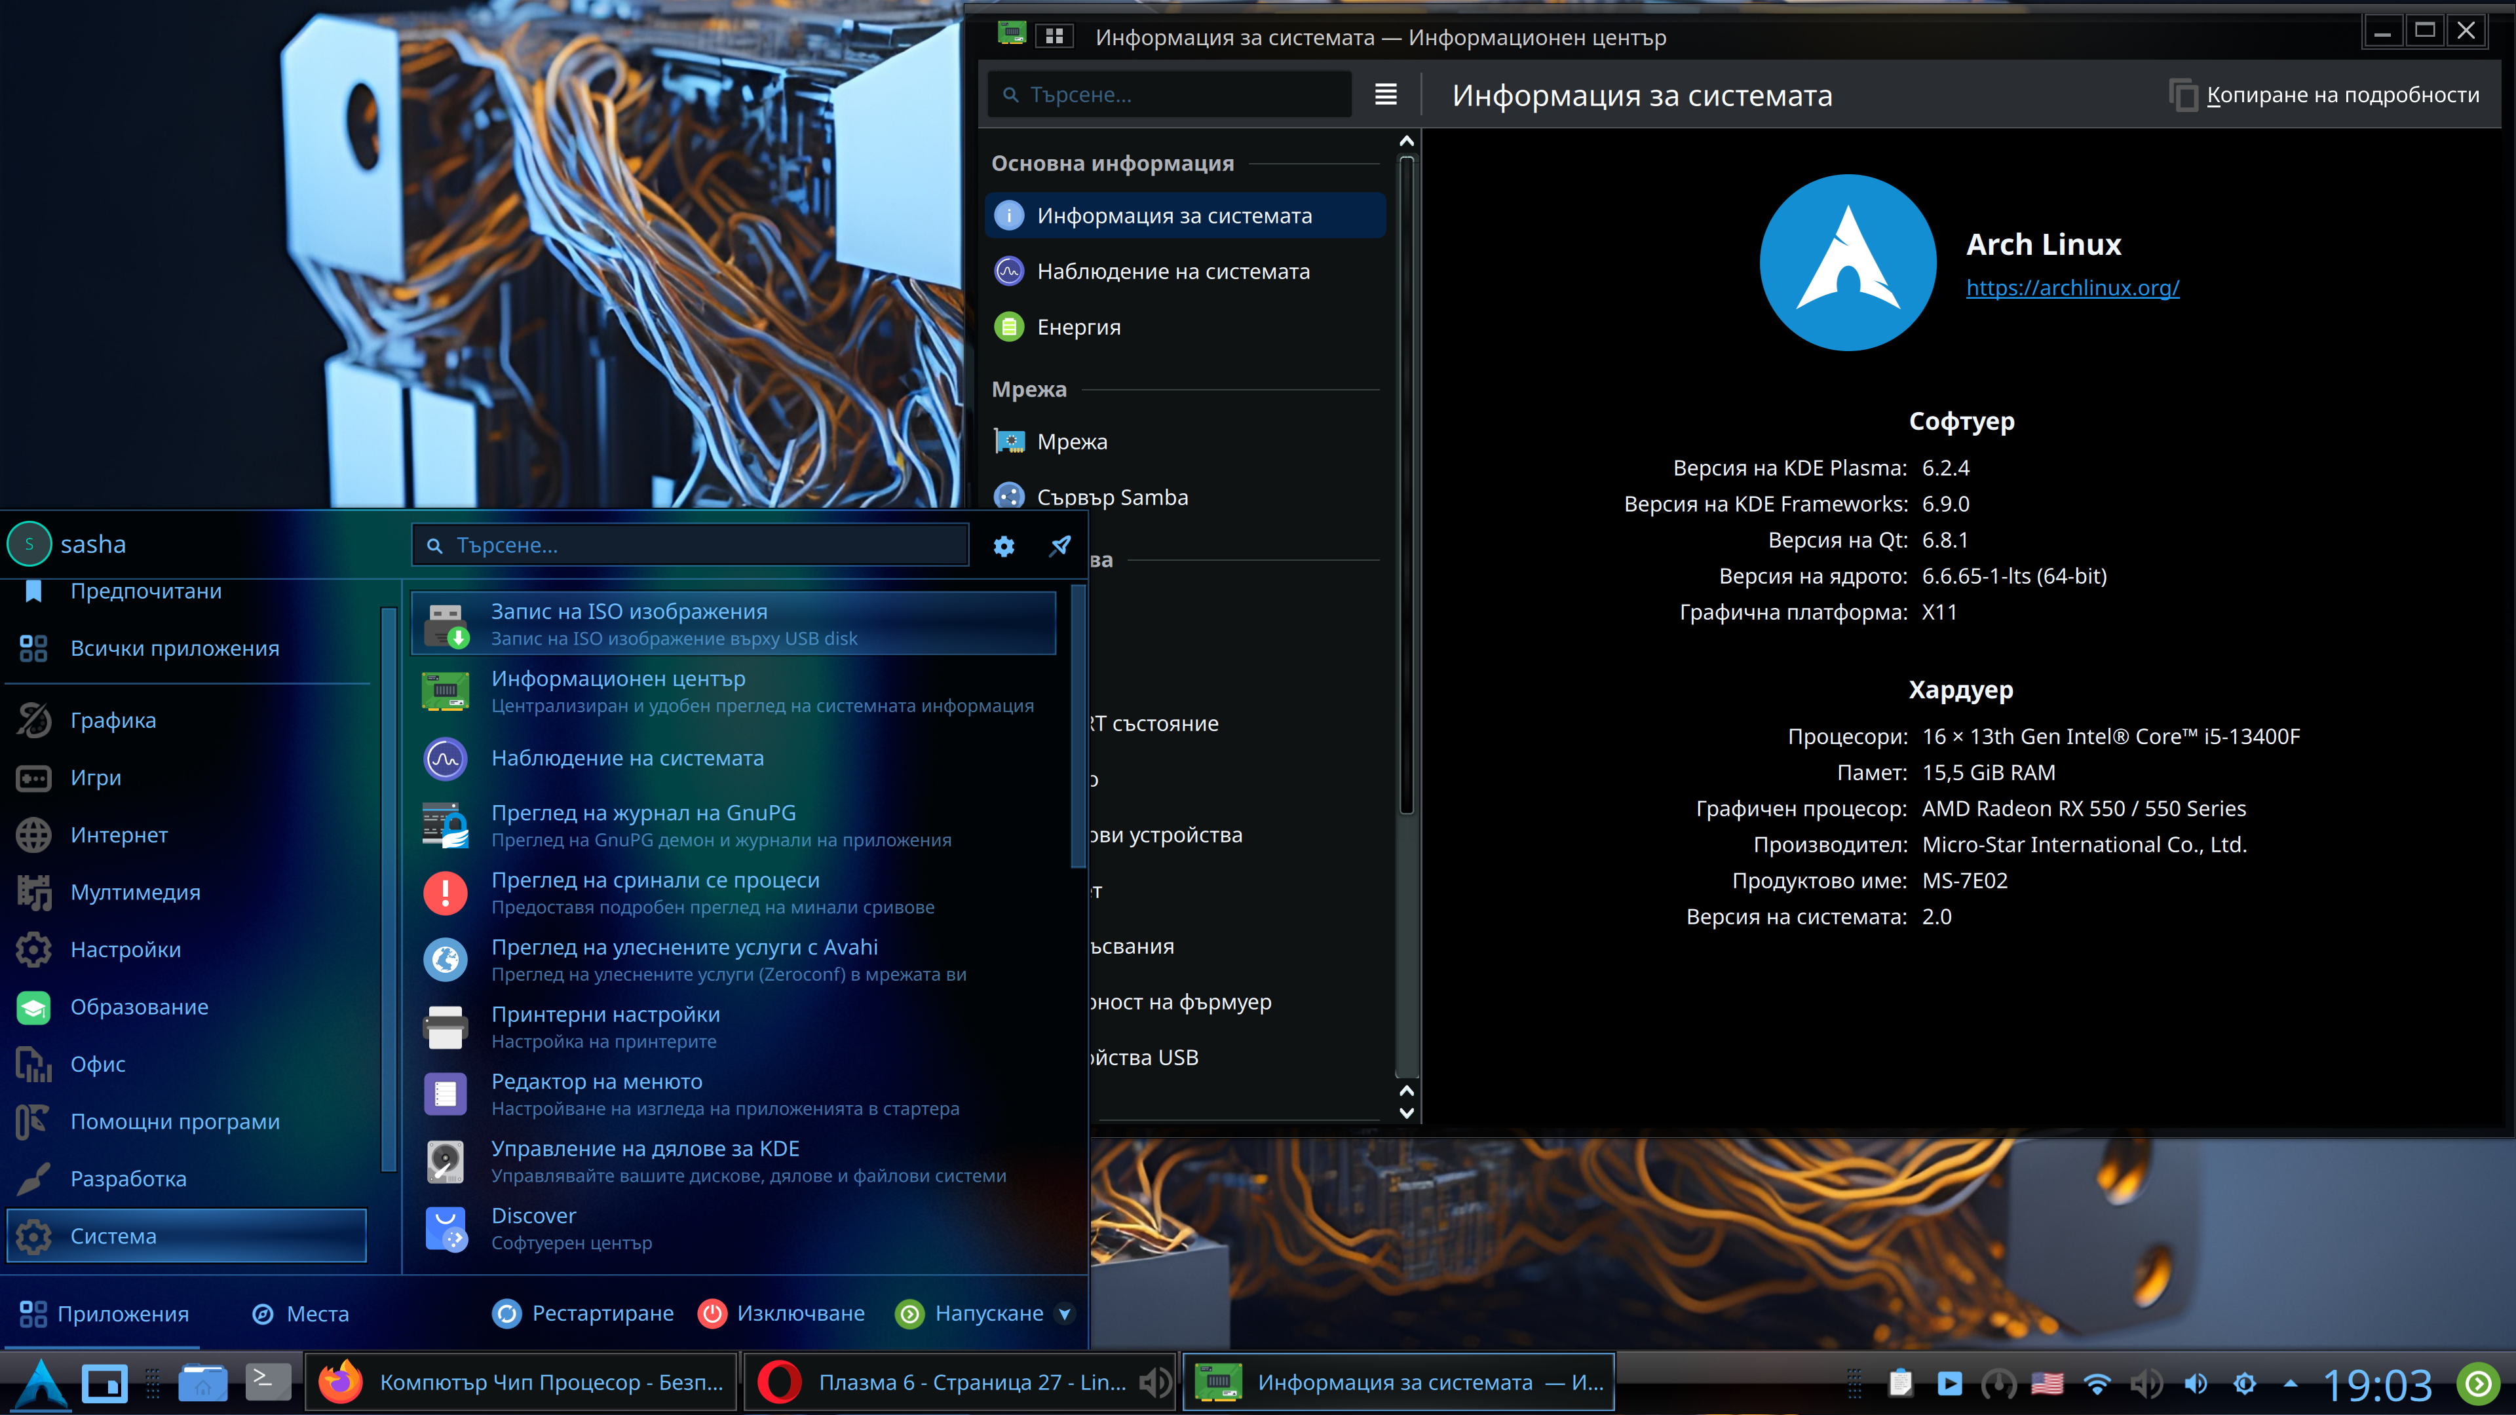
Task: Open launcher settings via the gear icon
Action: [1003, 546]
